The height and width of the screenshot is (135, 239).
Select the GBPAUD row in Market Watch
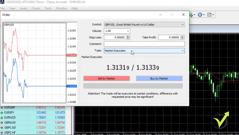pyautogui.click(x=33, y=123)
